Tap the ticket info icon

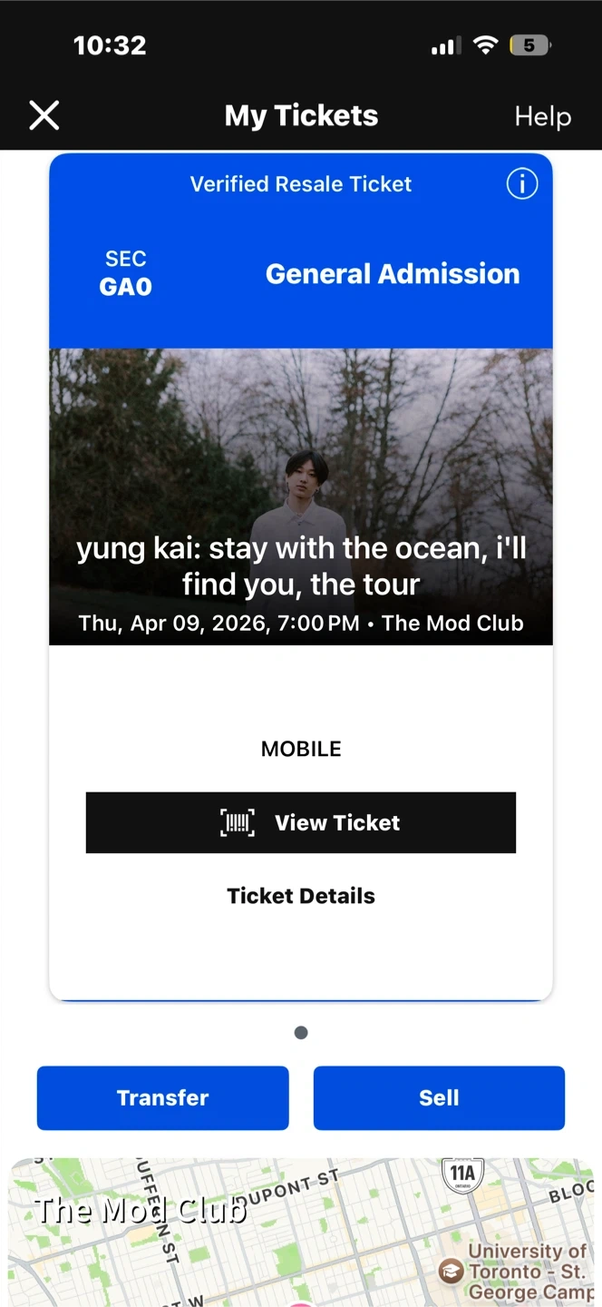coord(521,184)
